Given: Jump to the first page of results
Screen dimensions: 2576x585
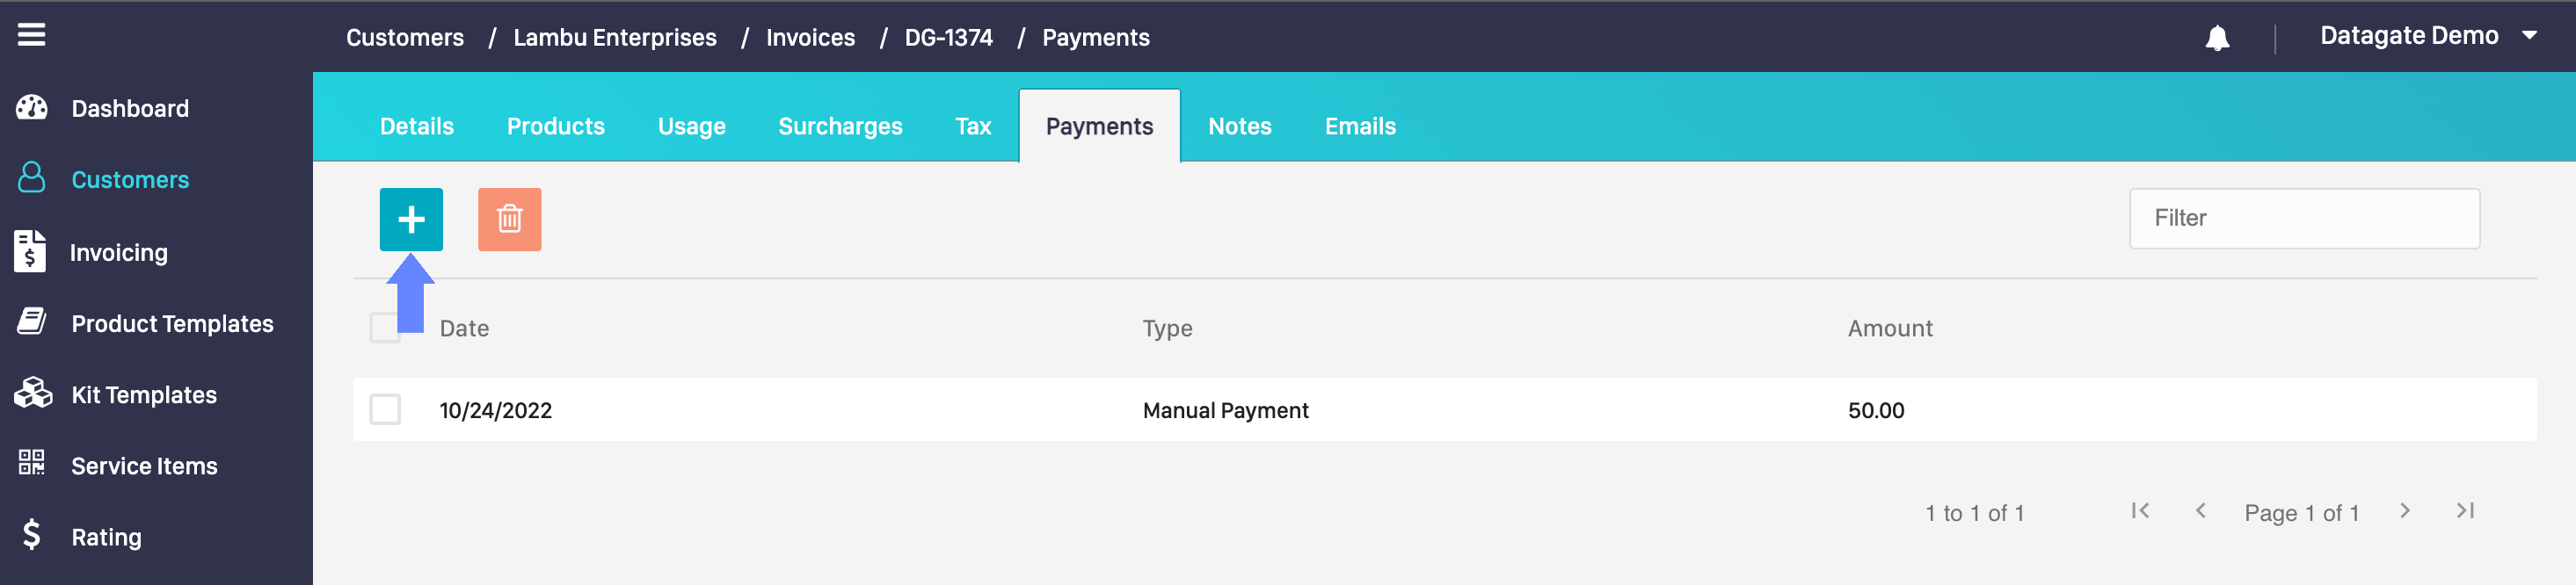Looking at the screenshot, I should pos(2140,511).
